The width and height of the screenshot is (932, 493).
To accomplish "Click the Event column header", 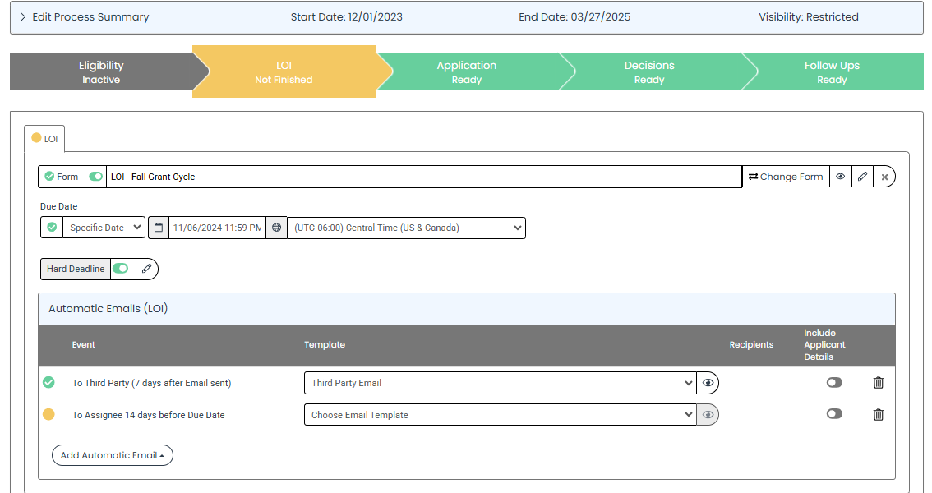I will pyautogui.click(x=84, y=344).
